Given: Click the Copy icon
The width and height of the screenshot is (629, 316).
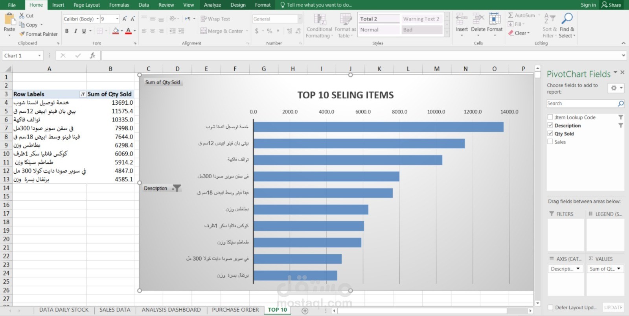Looking at the screenshot, I should 22,25.
